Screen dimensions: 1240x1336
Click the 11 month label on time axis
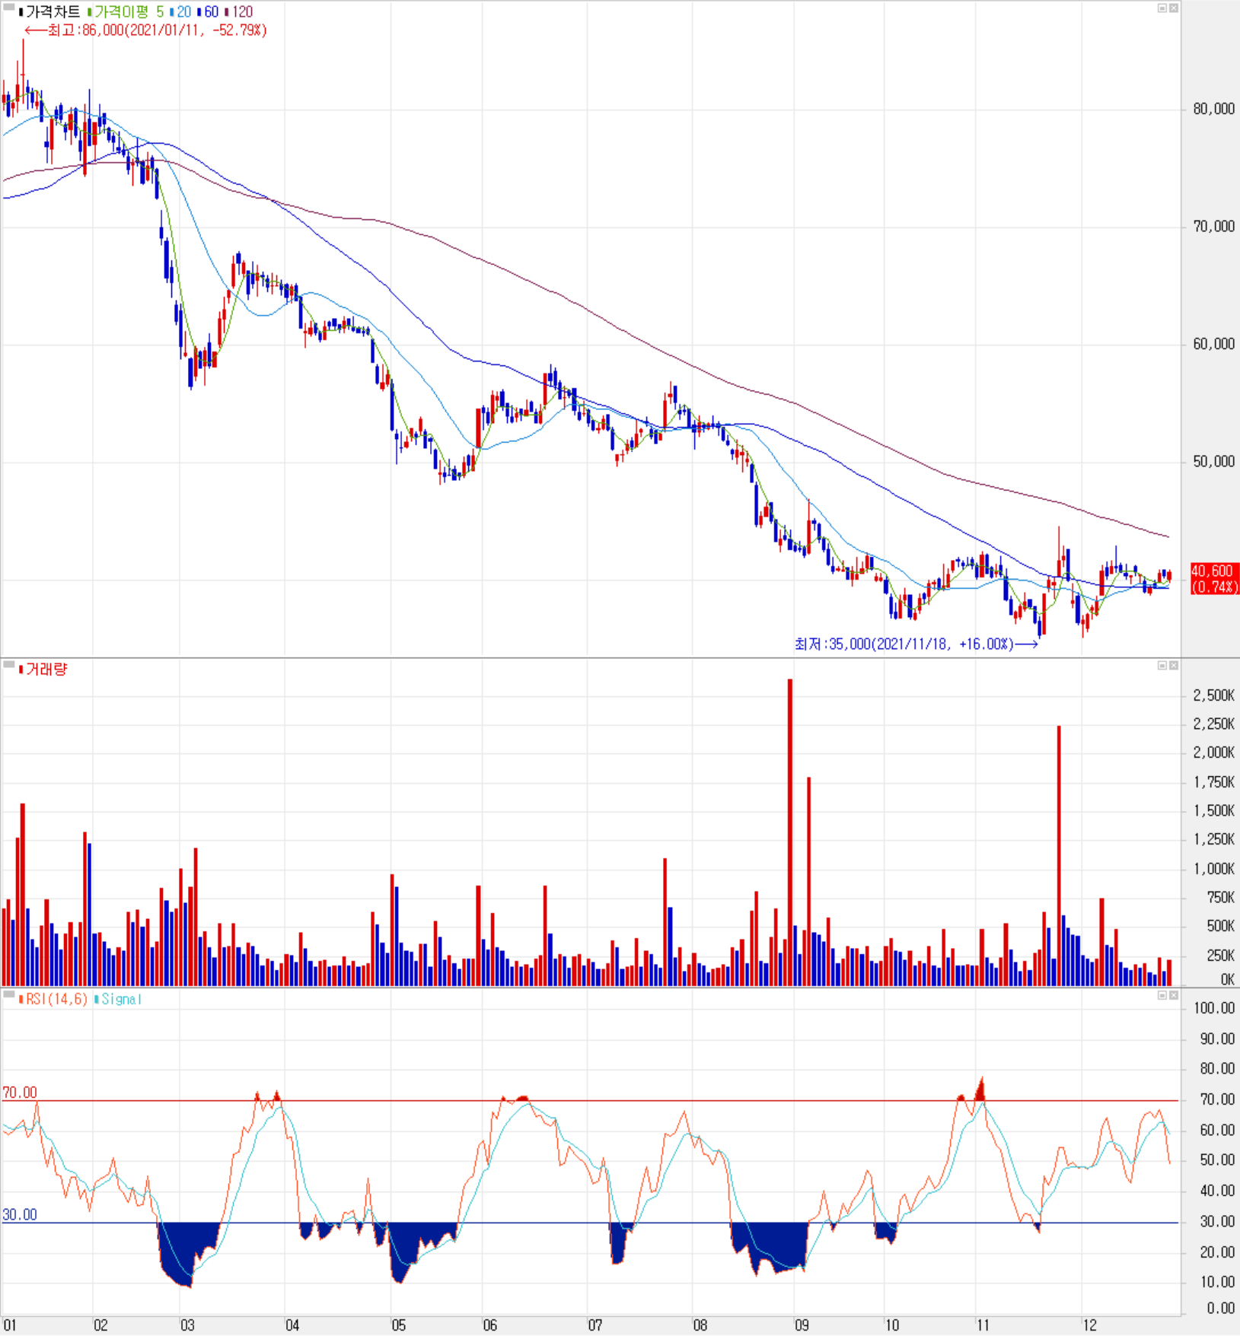(x=983, y=1325)
